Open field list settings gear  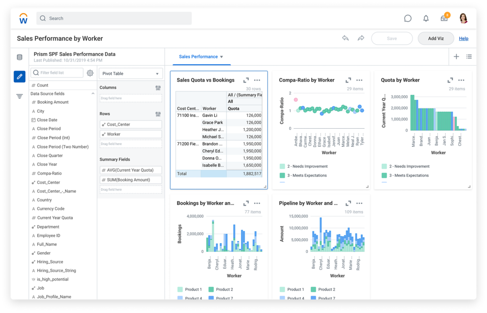coord(90,73)
